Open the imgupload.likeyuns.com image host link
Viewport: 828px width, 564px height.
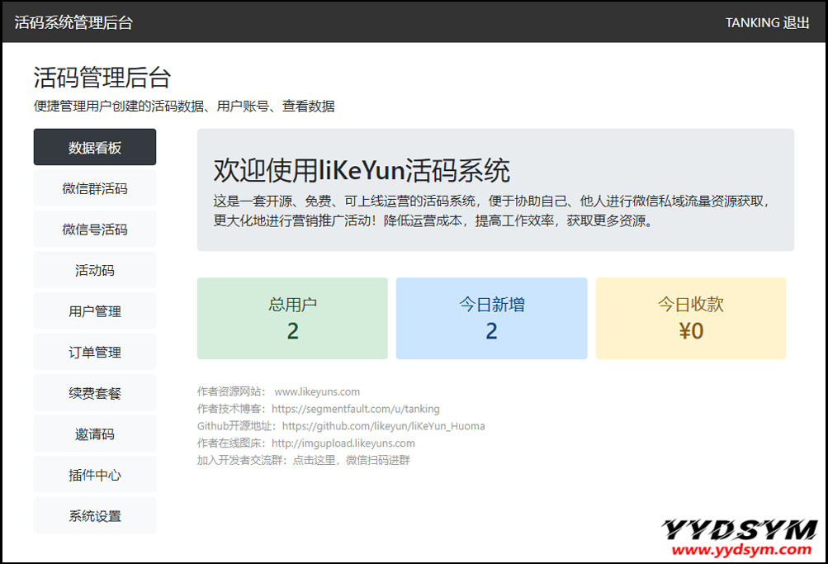click(343, 443)
